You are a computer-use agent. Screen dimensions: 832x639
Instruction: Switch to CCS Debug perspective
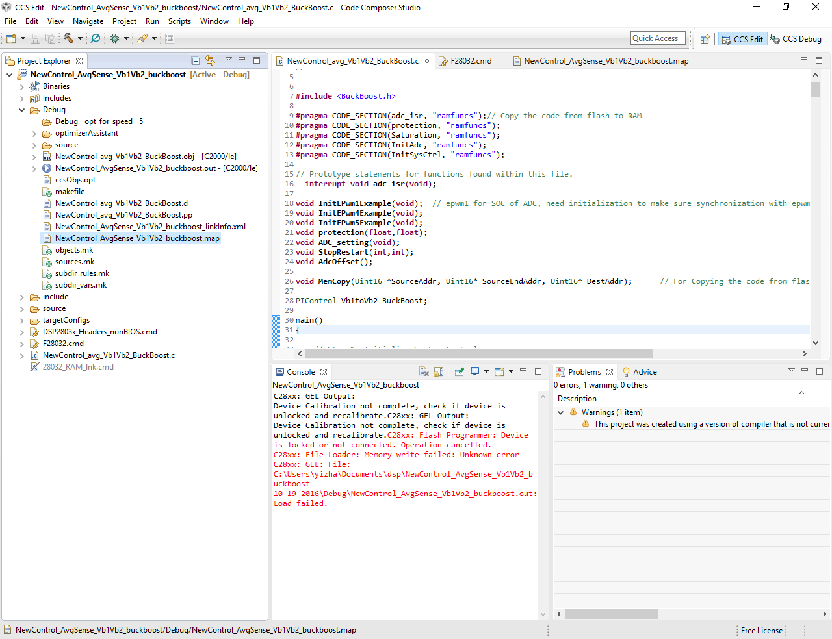point(796,39)
